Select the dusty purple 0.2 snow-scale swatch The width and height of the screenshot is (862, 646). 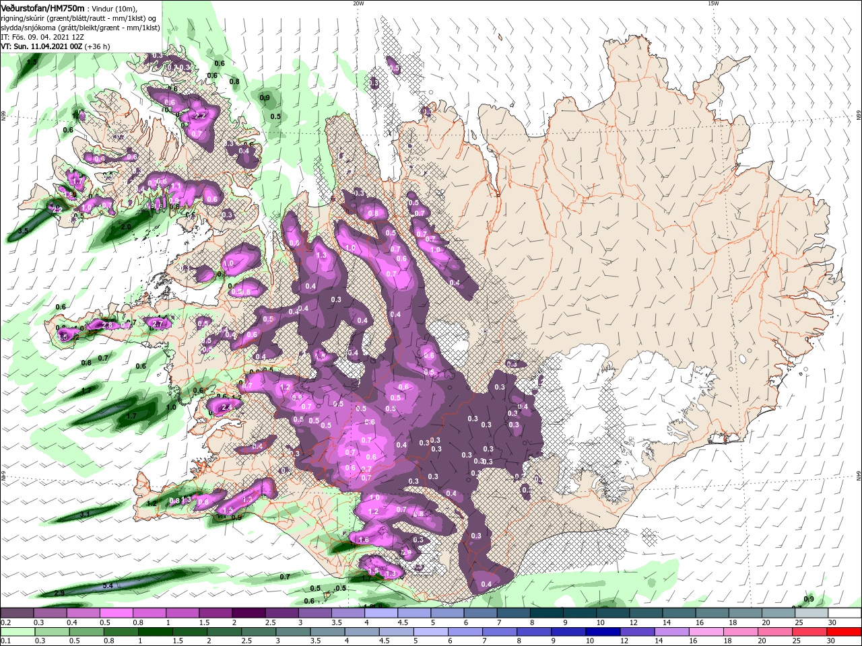tap(17, 613)
